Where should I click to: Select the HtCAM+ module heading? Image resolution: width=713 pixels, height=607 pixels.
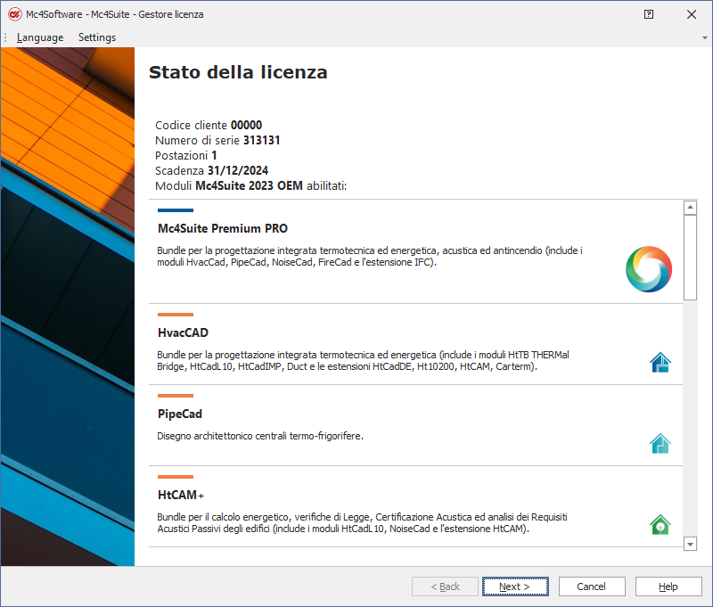point(182,495)
